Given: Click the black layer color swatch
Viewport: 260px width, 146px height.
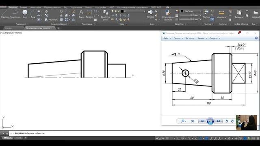Looking at the screenshot, I should coord(122,11).
